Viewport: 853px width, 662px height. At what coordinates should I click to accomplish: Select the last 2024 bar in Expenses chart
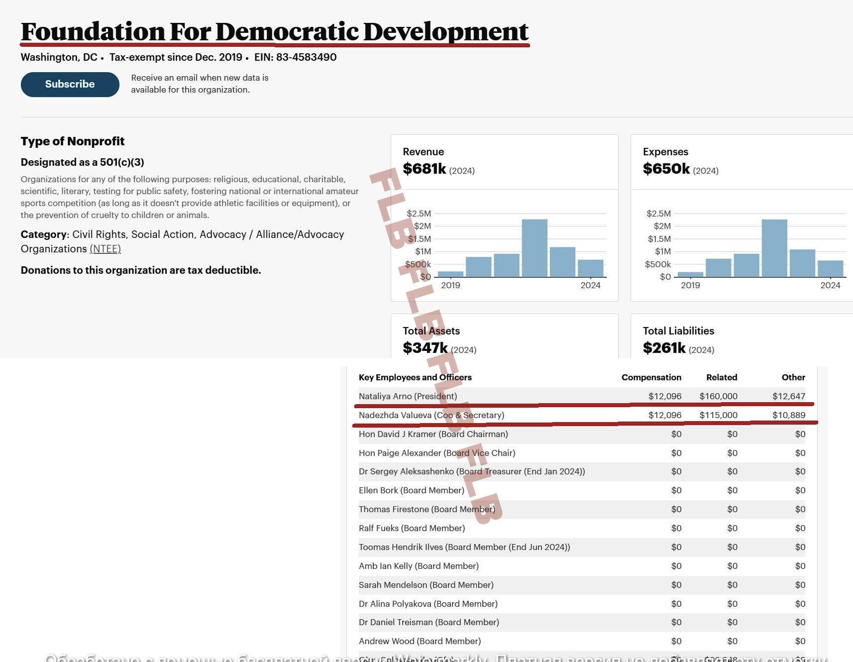tap(830, 268)
